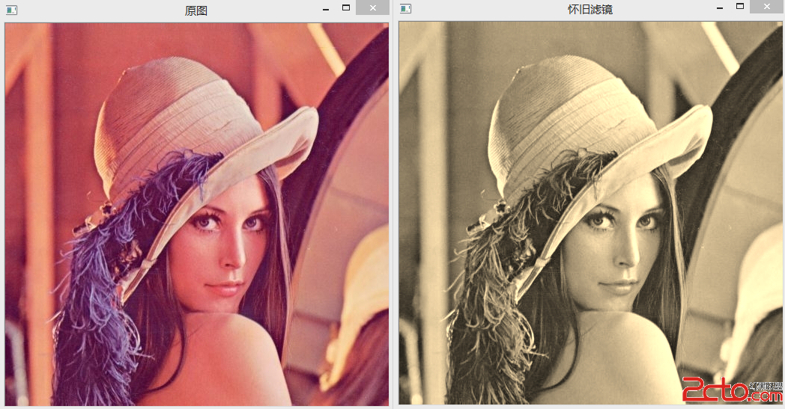Minimize the 原图 window
This screenshot has width=785, height=409.
(x=326, y=9)
